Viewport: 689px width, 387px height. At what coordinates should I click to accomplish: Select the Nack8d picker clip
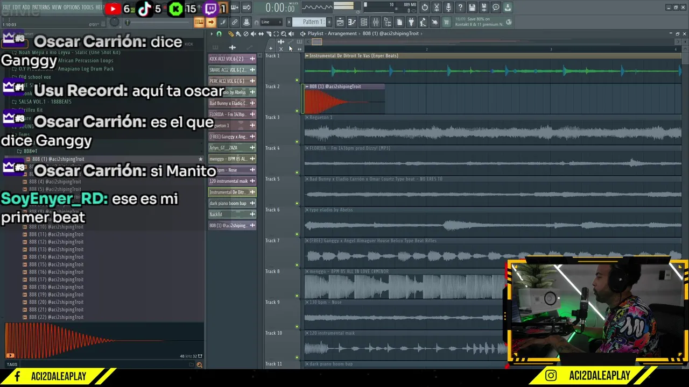[x=232, y=214]
